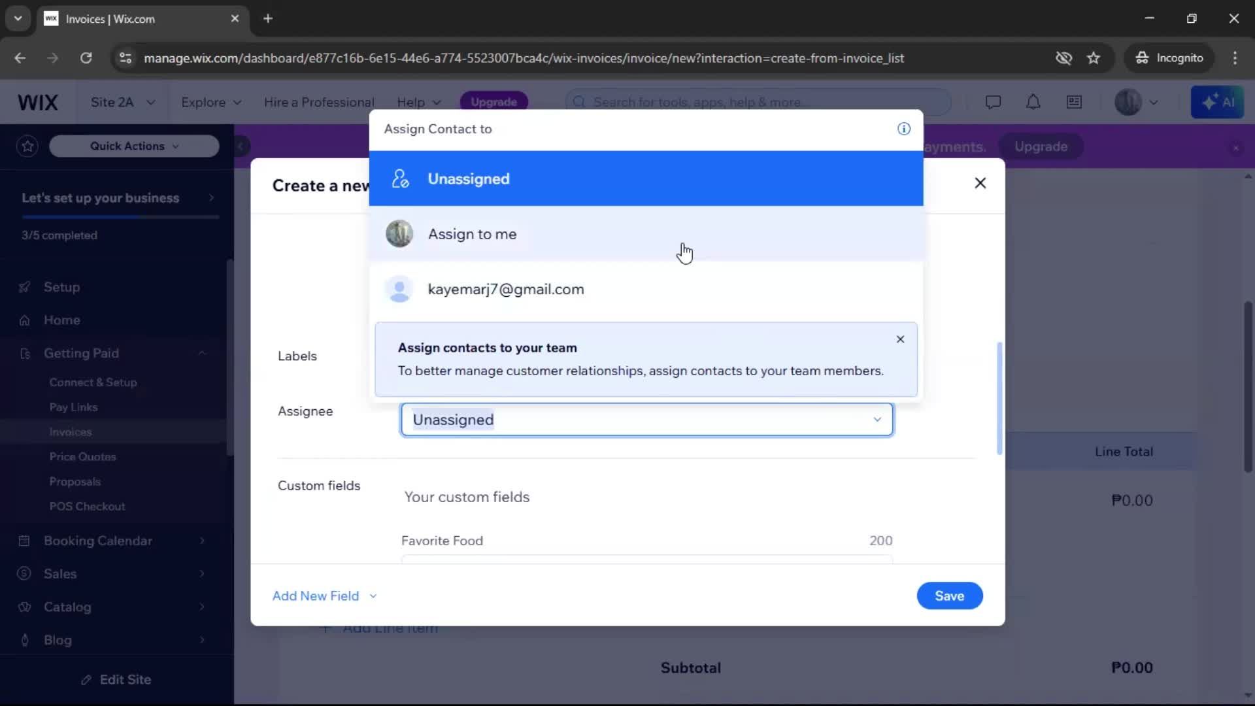Expand the Help menu

pyautogui.click(x=419, y=103)
